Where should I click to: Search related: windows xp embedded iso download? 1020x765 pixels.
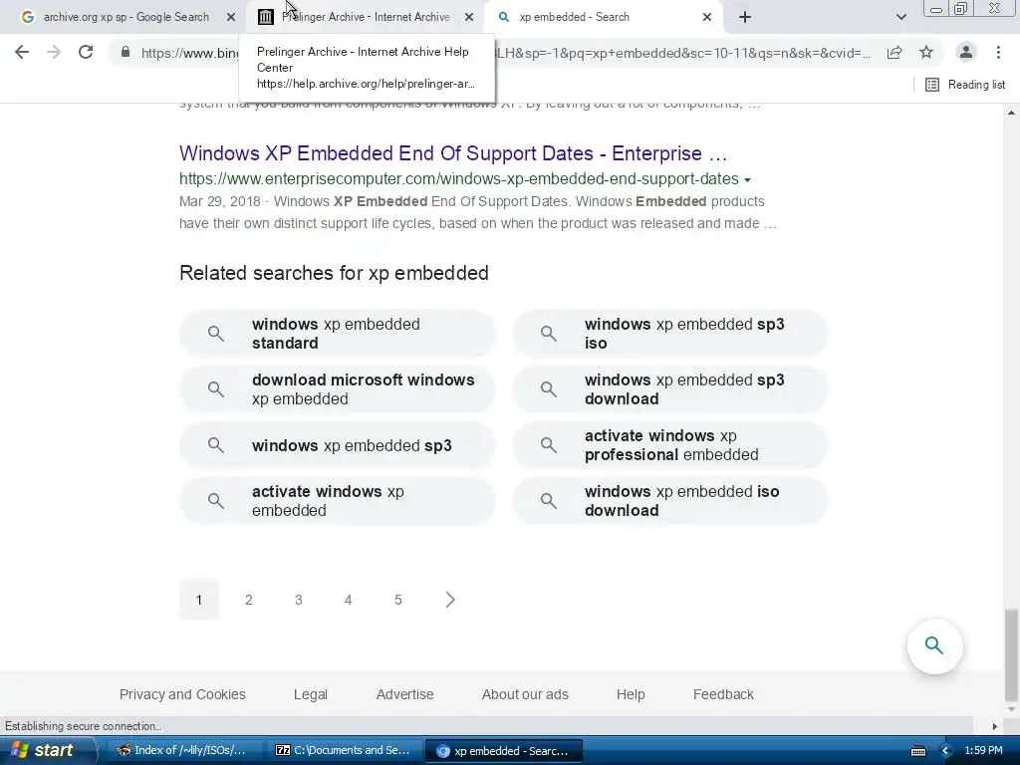pyautogui.click(x=670, y=501)
